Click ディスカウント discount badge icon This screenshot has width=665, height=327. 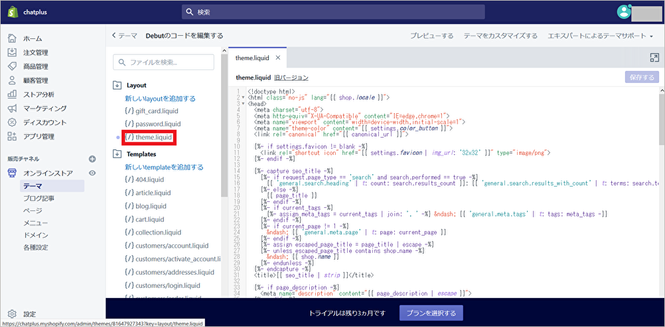pyautogui.click(x=13, y=122)
